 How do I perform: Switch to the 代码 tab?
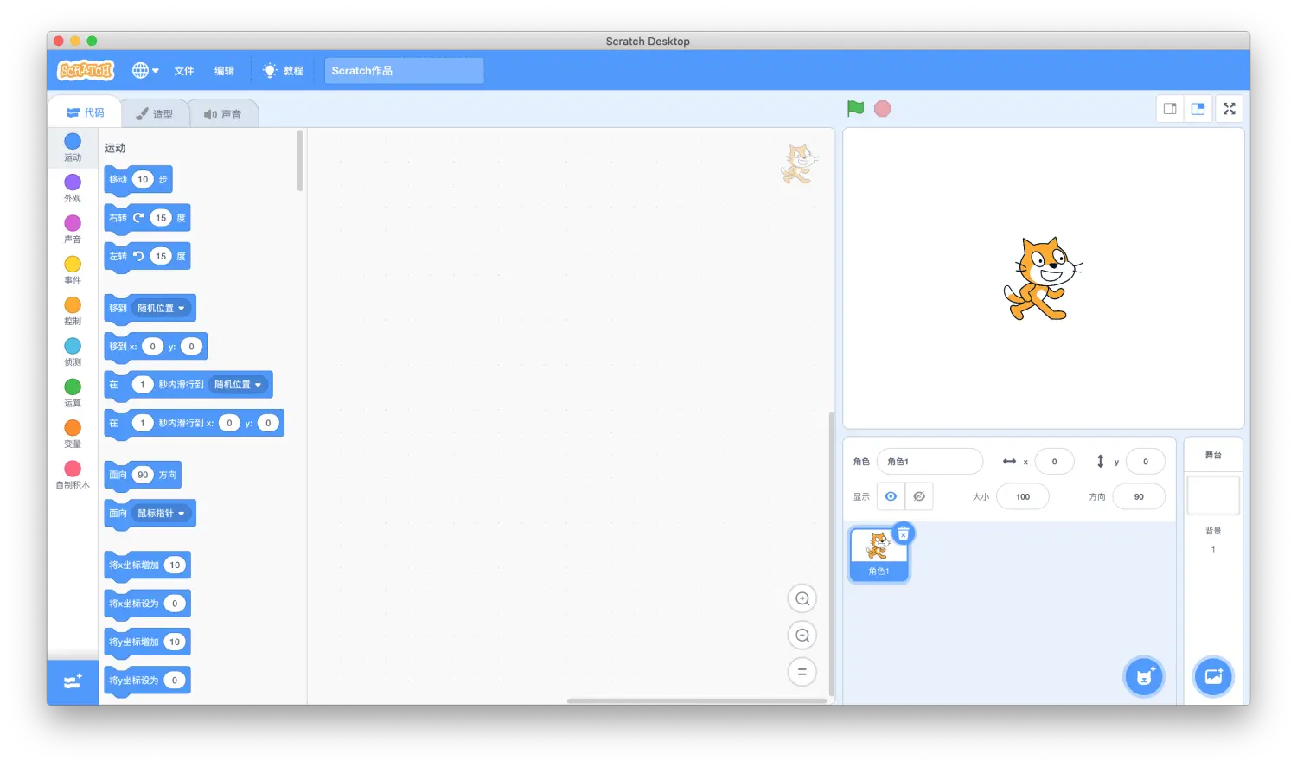point(86,112)
